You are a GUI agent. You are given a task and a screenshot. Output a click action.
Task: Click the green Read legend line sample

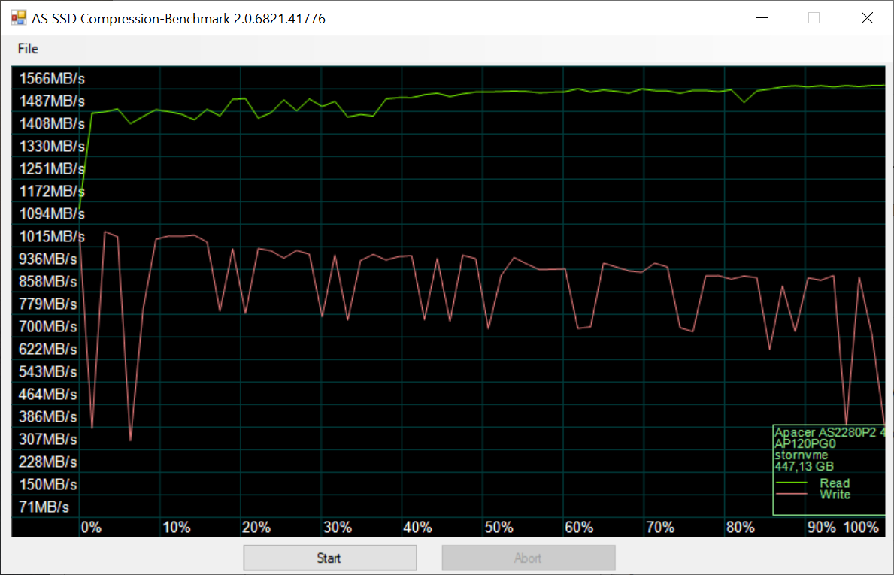click(x=792, y=483)
